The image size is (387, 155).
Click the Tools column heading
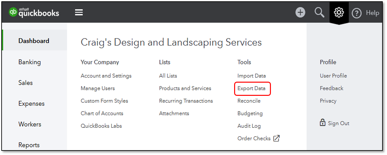click(x=244, y=62)
